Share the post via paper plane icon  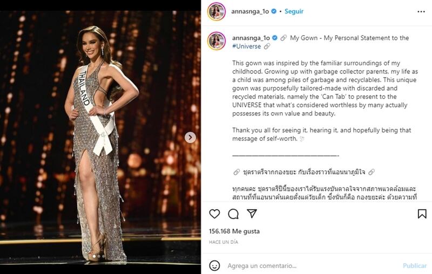252,214
